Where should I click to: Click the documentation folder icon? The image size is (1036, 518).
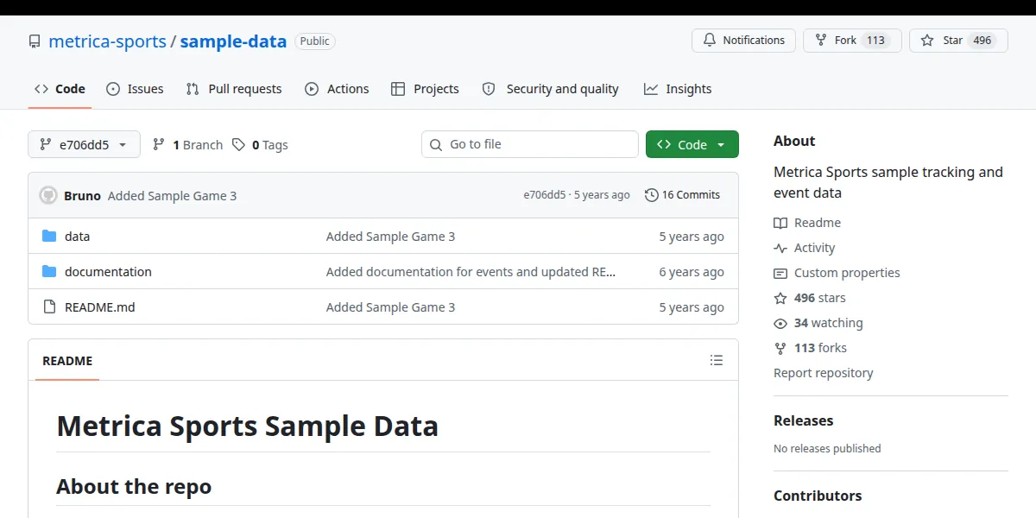click(49, 272)
